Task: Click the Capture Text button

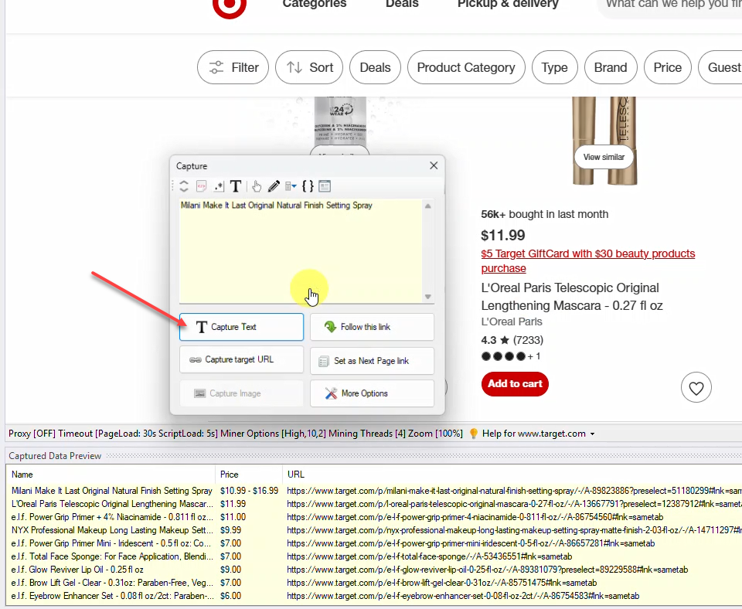Action: (x=241, y=327)
